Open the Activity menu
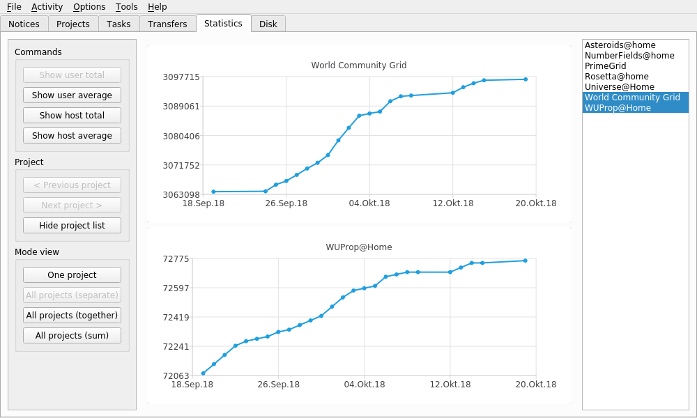This screenshot has height=418, width=697. pos(47,7)
